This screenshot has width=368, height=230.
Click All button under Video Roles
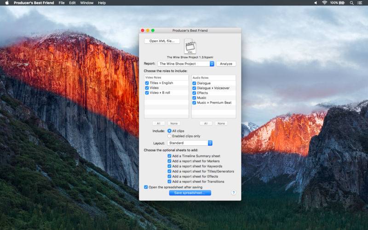click(158, 123)
